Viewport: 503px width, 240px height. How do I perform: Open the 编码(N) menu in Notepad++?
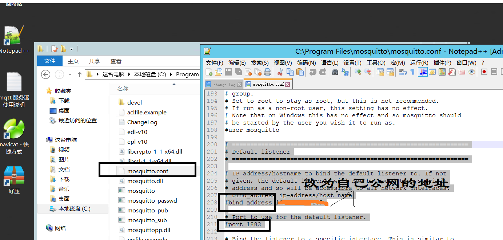[x=307, y=63]
